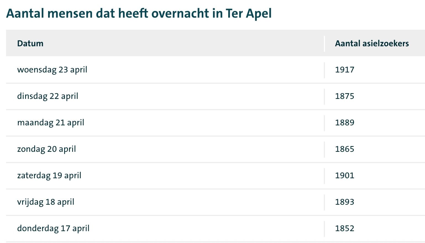Click the 'zaterdag 19 april' date cell

(x=49, y=175)
